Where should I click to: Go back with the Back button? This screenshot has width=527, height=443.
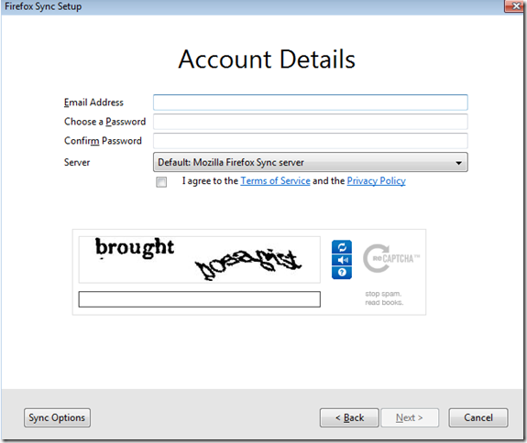(349, 417)
